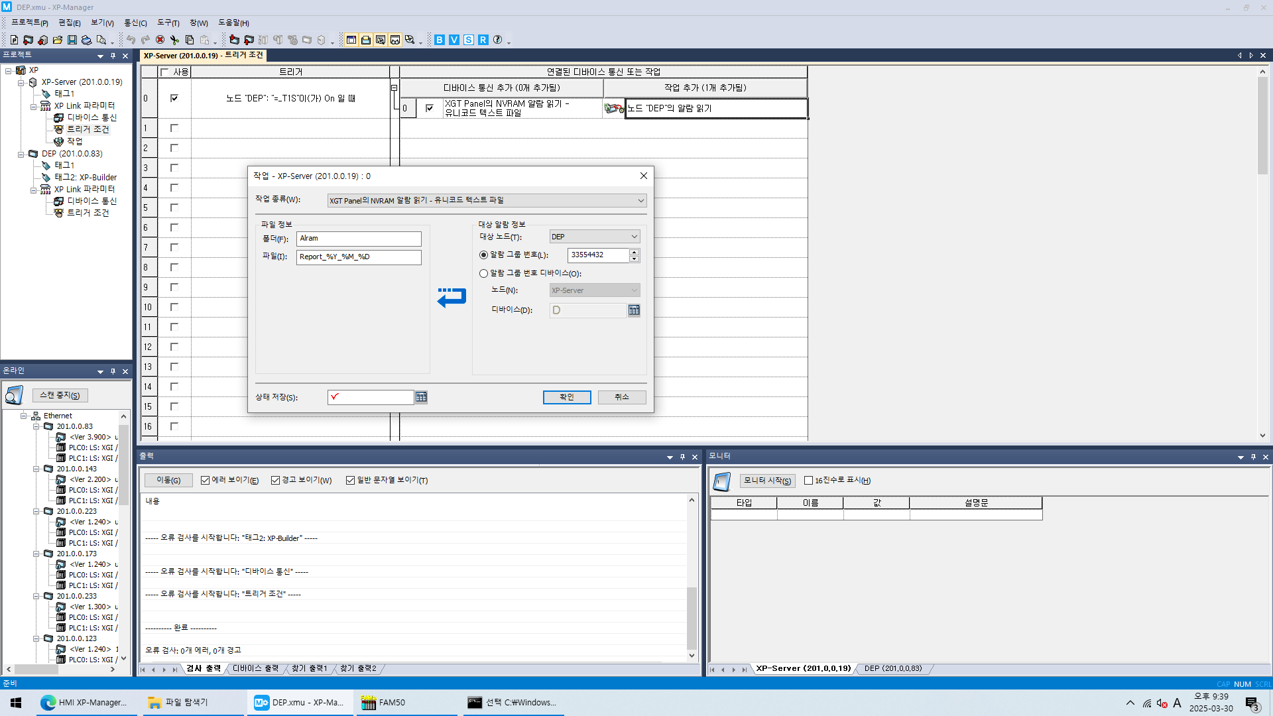Expand the 201.0.0.123 node in Ethernet tree
The width and height of the screenshot is (1273, 716).
(37, 638)
